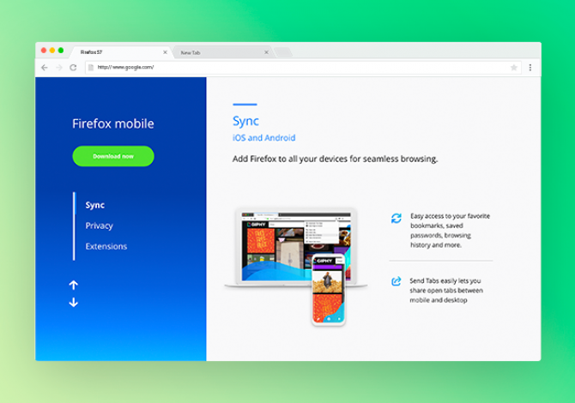Click the 'Easy access to your favorite' paragraph
The image size is (575, 403).
click(x=450, y=231)
